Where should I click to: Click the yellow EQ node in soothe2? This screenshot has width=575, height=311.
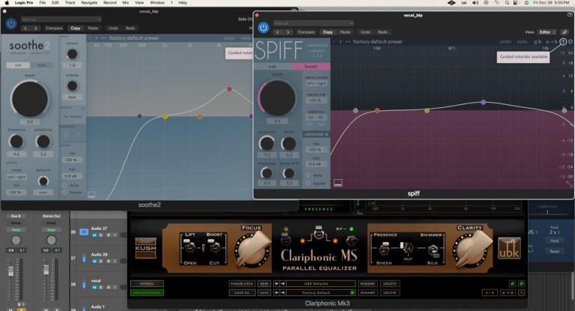tap(165, 116)
